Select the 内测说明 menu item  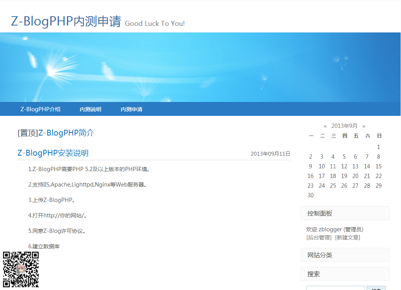(x=91, y=109)
